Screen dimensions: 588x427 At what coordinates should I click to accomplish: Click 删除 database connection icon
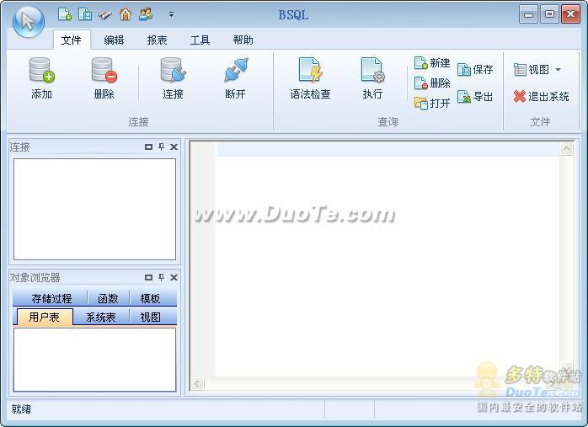pyautogui.click(x=104, y=78)
